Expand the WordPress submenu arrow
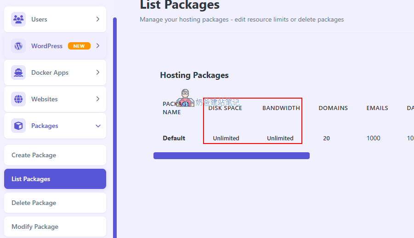The image size is (414, 238). [x=98, y=46]
